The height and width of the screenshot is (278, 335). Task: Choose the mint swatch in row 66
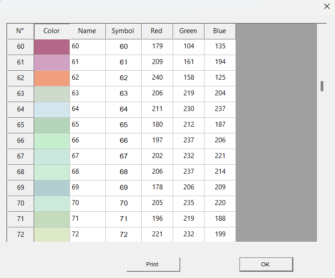point(52,141)
